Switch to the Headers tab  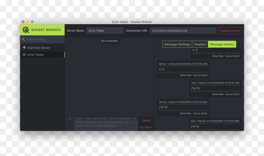(200, 44)
